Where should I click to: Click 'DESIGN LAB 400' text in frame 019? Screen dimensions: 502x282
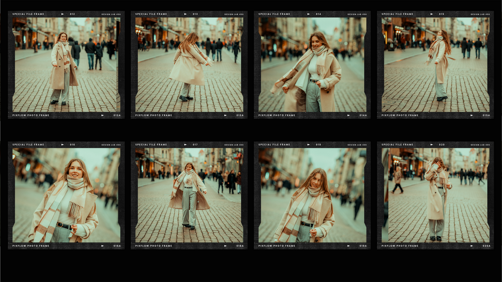pyautogui.click(x=357, y=145)
